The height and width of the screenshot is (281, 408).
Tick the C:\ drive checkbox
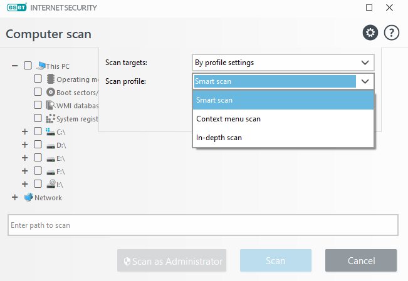click(38, 131)
